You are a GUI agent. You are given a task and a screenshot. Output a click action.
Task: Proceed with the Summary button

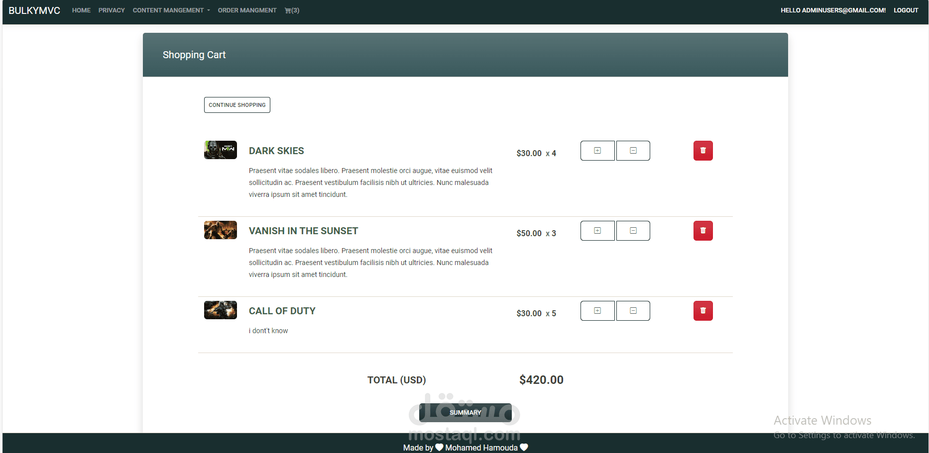pos(465,413)
